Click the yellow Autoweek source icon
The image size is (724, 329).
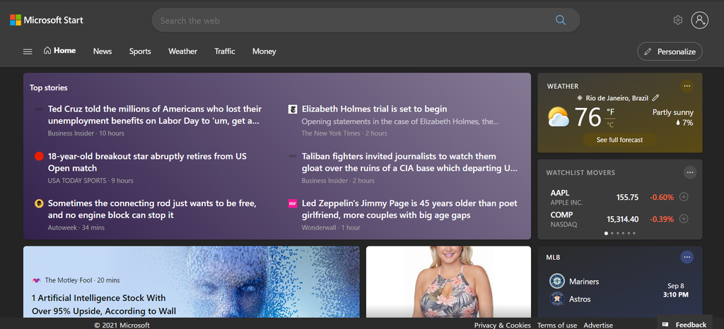[39, 203]
